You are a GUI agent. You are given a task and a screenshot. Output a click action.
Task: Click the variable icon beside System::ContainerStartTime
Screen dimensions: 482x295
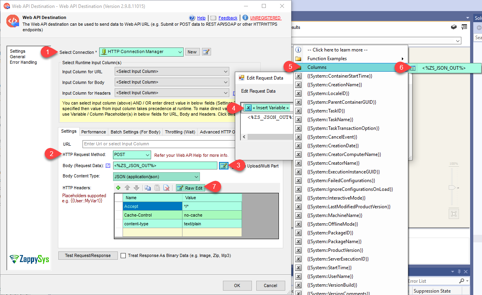point(299,76)
